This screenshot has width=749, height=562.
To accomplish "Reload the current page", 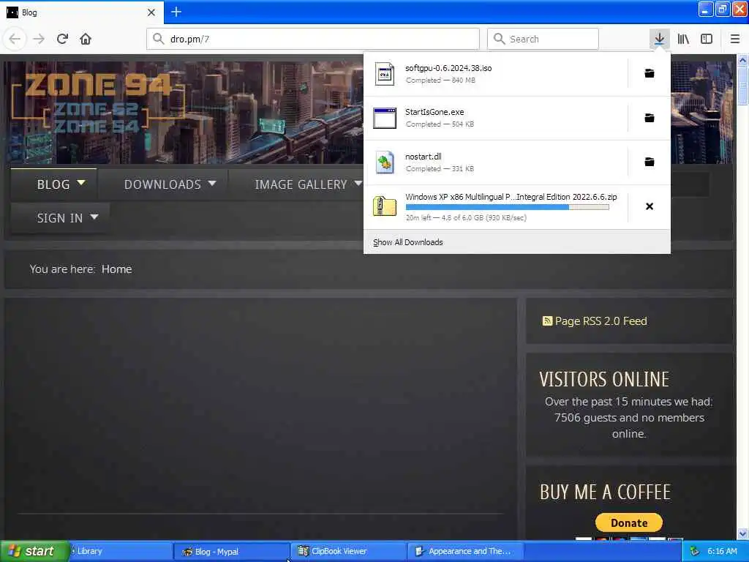I will click(x=62, y=39).
